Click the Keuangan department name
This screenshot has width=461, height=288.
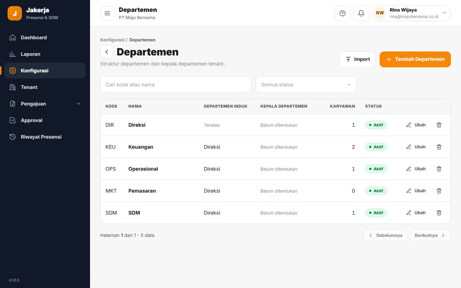pos(141,147)
